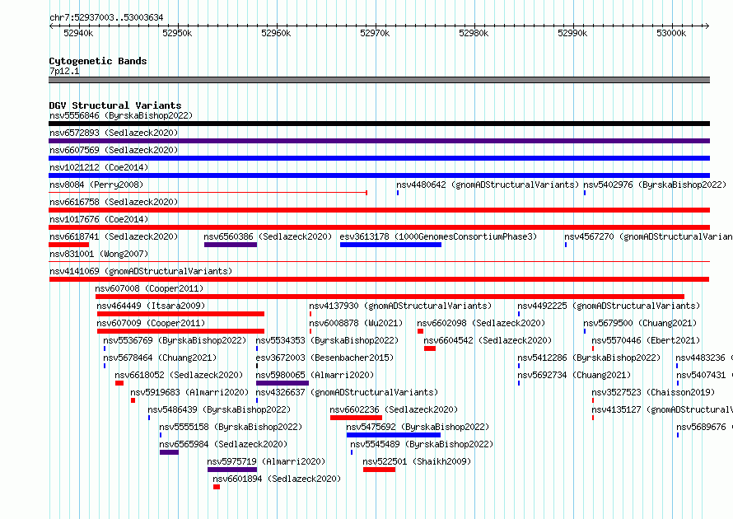Open nsv5980065 (Almarri2020) label
The height and width of the screenshot is (519, 733).
tap(315, 375)
